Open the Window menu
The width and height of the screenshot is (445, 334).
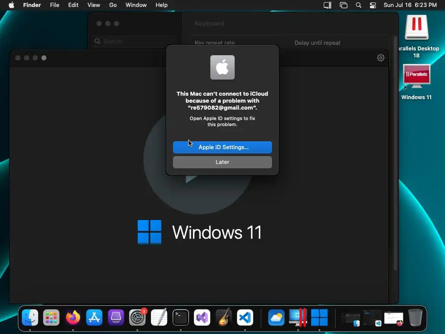coord(136,5)
